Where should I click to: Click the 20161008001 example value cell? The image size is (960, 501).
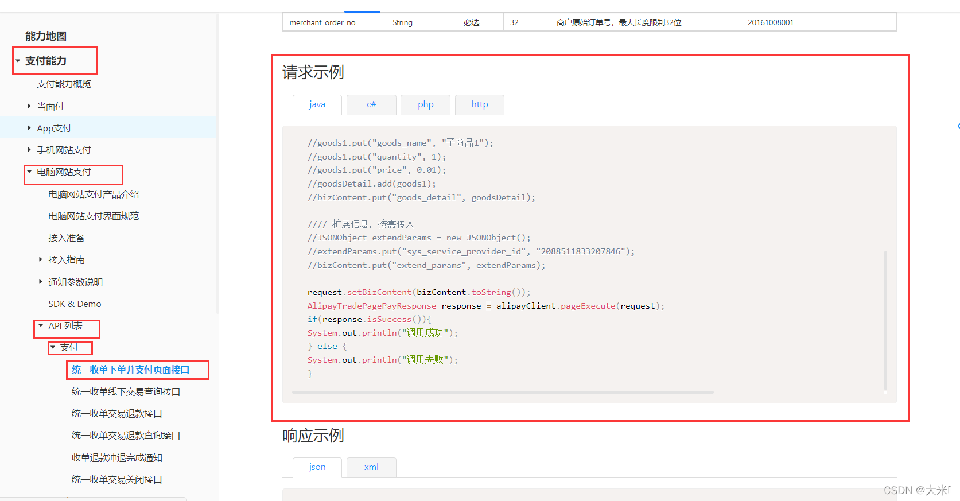tap(819, 22)
